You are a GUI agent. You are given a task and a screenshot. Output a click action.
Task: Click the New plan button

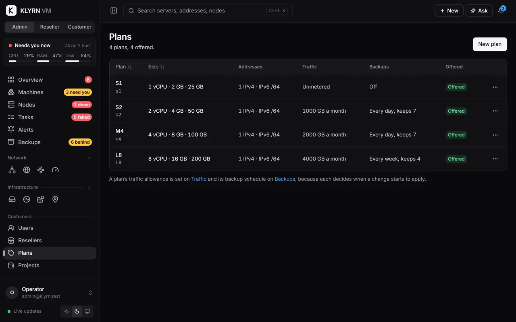tap(490, 44)
